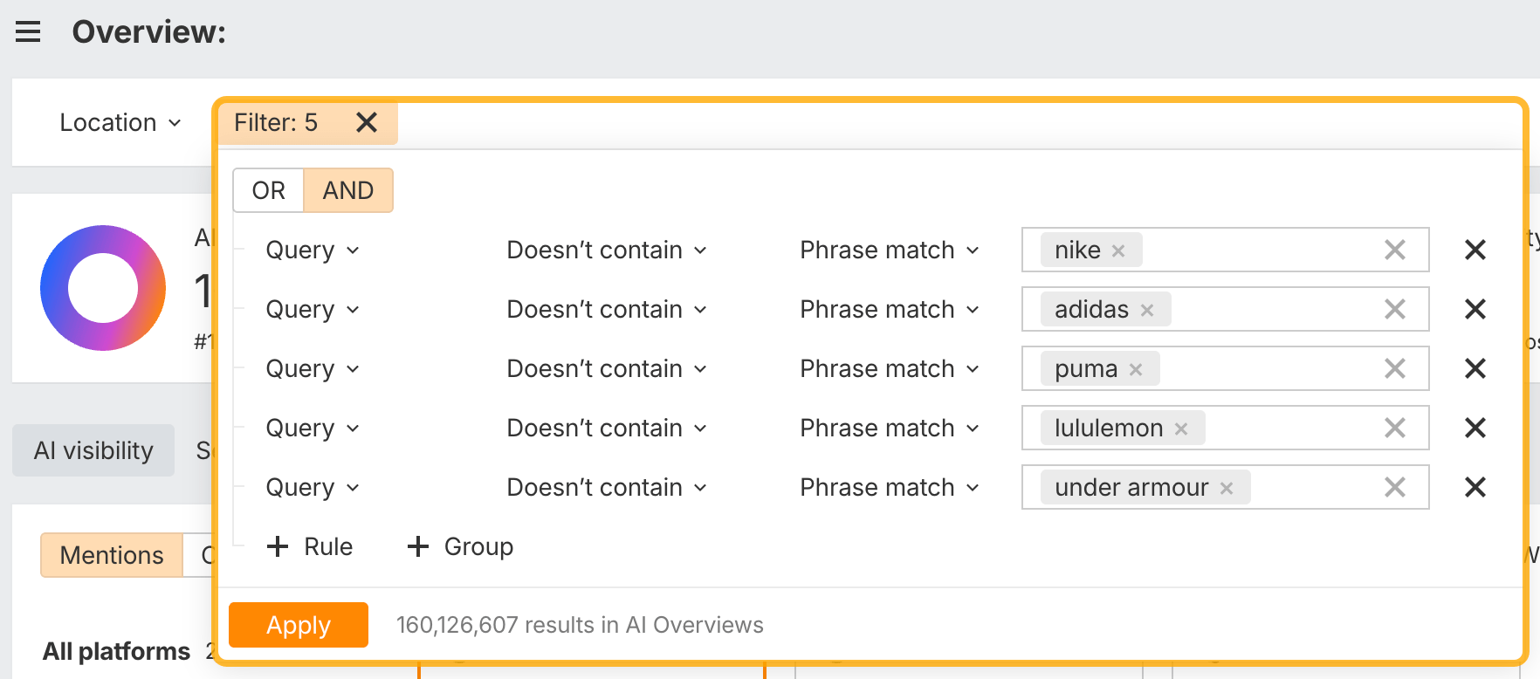Expand the Location dropdown

click(x=120, y=122)
